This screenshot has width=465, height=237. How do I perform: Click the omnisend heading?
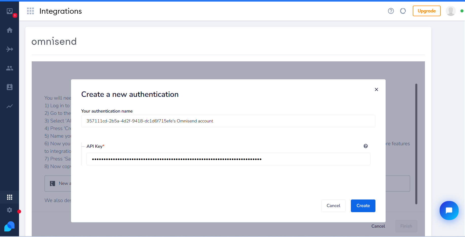pyautogui.click(x=54, y=41)
